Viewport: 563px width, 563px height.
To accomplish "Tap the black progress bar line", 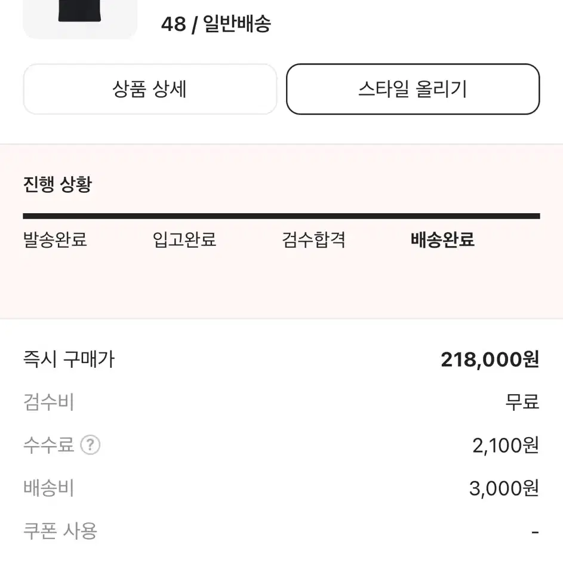I will [282, 216].
